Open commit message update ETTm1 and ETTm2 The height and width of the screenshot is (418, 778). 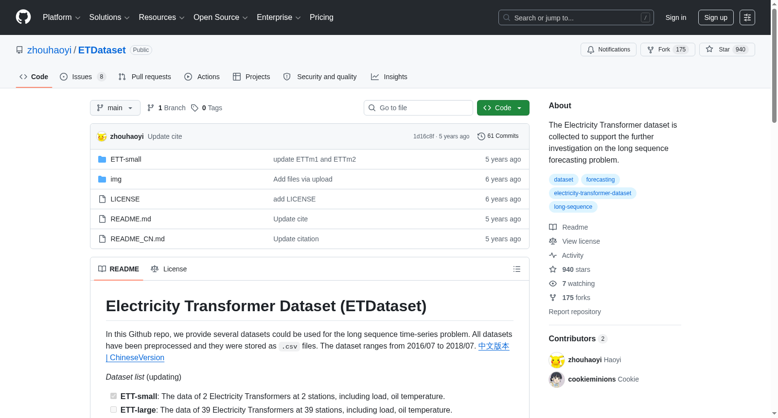[x=315, y=159]
